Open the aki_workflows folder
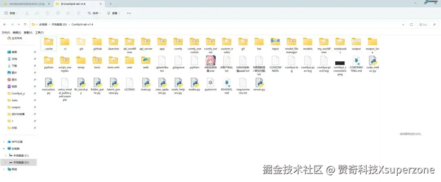This screenshot has height=182, width=441. click(129, 45)
